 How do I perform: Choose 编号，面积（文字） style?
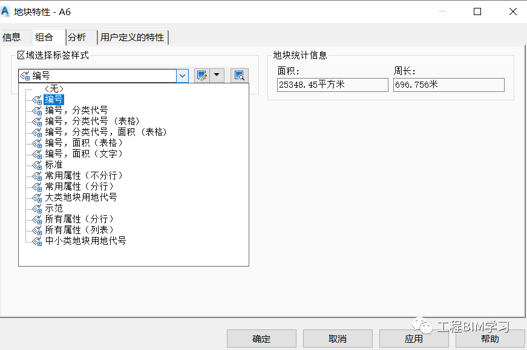pos(84,154)
